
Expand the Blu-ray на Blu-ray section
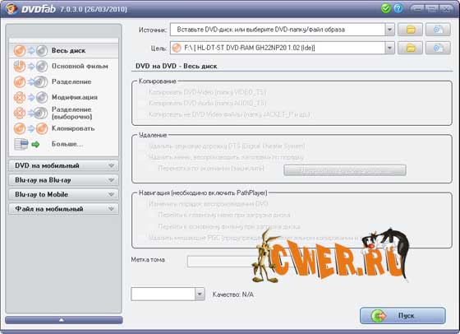(64, 180)
